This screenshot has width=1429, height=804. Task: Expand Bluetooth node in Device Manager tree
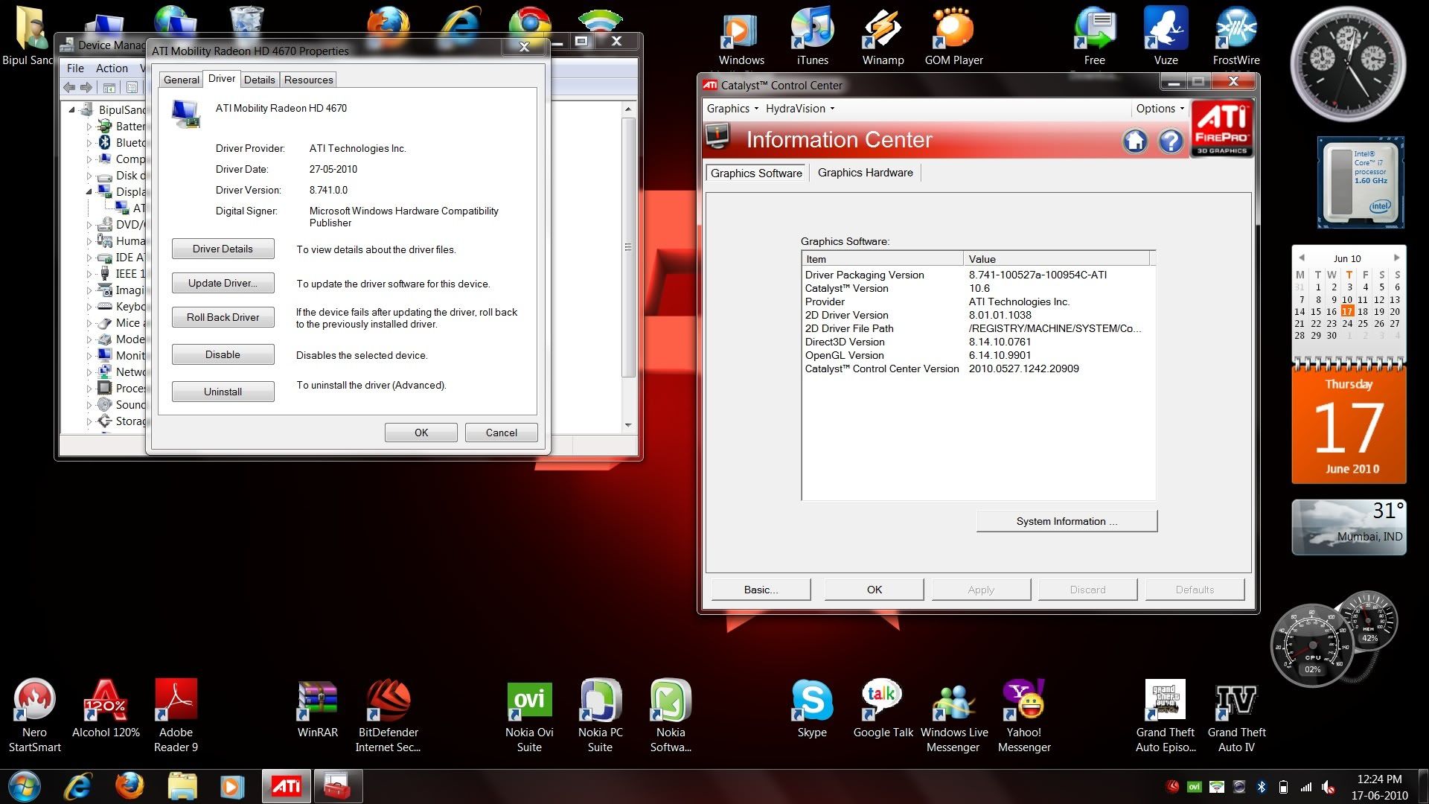click(89, 143)
